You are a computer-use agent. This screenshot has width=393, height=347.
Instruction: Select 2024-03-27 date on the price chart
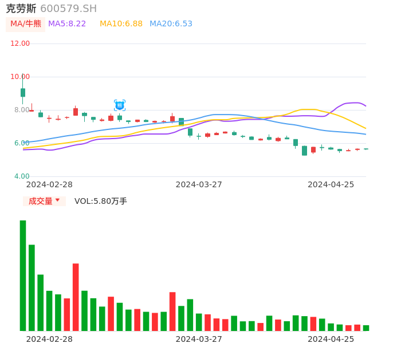[199, 184]
